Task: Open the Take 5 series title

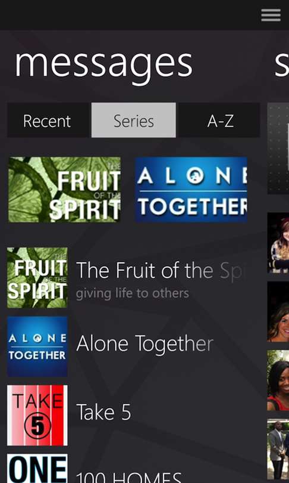Action: tap(103, 412)
